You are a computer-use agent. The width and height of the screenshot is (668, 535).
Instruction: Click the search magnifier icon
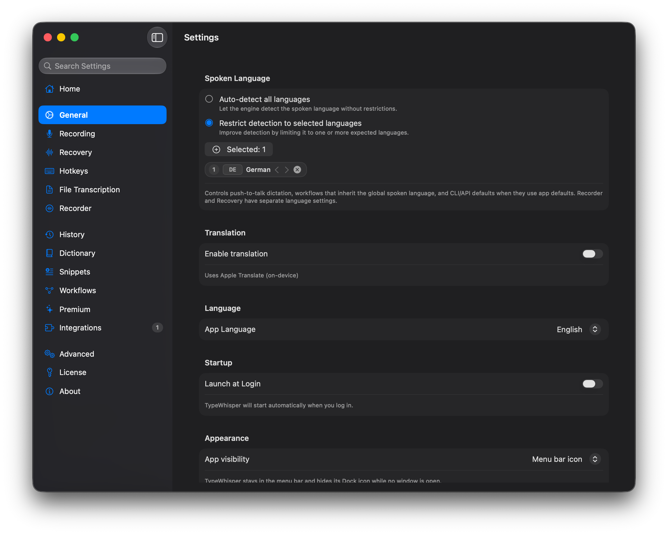tap(47, 66)
